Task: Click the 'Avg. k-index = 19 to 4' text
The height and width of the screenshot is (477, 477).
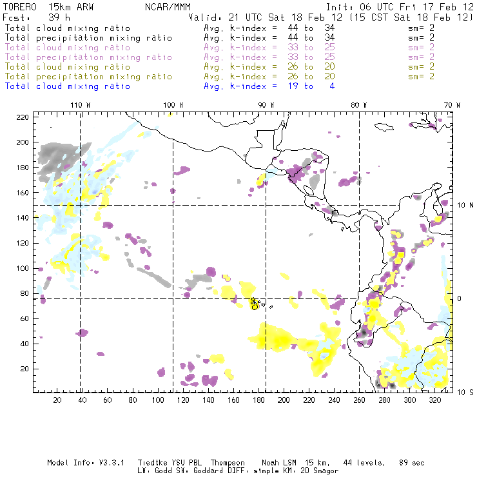Action: coord(269,86)
